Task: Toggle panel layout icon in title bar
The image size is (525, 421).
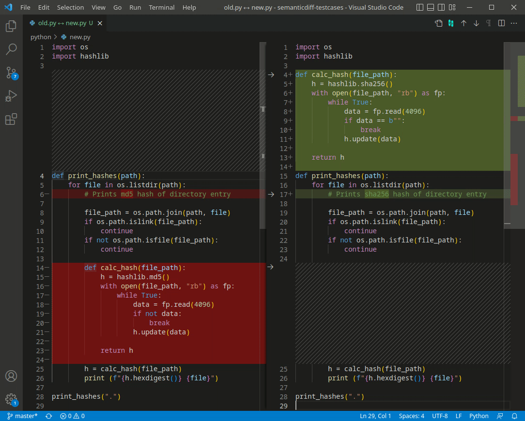Action: [431, 7]
